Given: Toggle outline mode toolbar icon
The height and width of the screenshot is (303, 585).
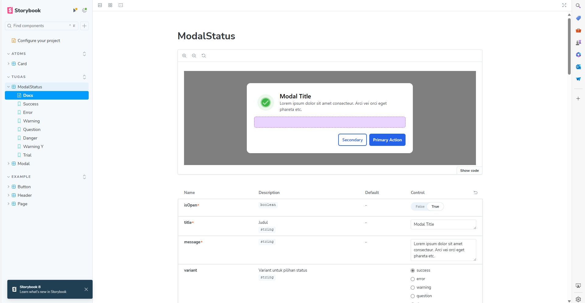Looking at the screenshot, I should pyautogui.click(x=121, y=5).
